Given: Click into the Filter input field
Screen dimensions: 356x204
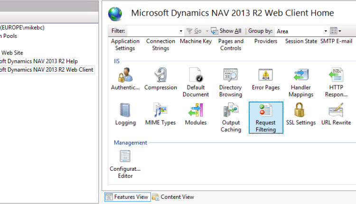Looking at the screenshot, I should (x=152, y=31).
